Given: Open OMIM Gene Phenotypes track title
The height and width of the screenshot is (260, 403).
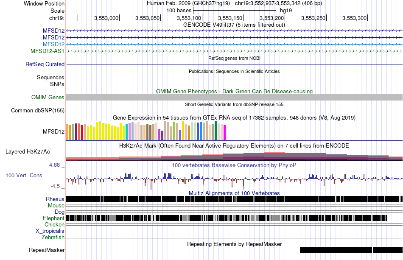Looking at the screenshot, I should (235, 92).
